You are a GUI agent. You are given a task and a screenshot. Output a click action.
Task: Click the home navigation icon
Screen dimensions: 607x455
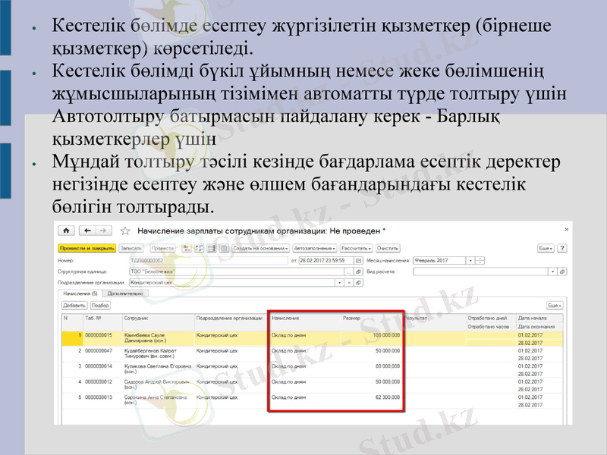tap(67, 231)
